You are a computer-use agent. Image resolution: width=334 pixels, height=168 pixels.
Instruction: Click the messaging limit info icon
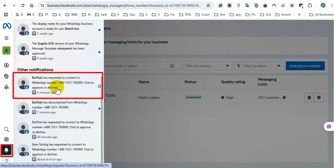click(284, 98)
